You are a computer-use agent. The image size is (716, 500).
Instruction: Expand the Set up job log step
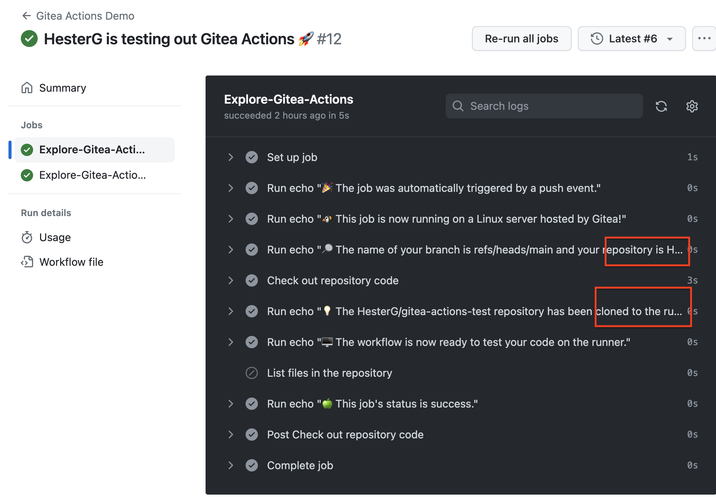[231, 157]
